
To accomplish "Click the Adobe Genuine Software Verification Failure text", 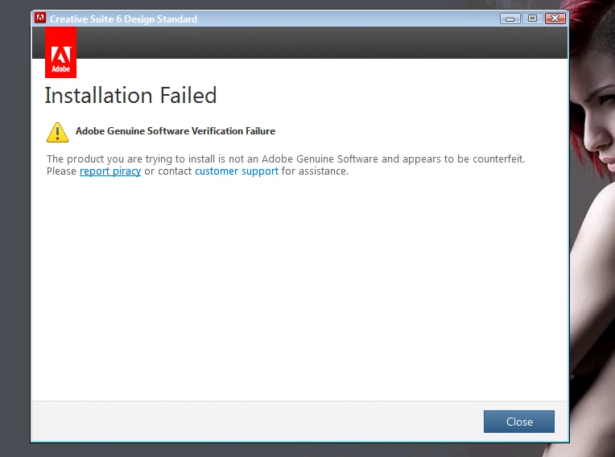I will [175, 131].
